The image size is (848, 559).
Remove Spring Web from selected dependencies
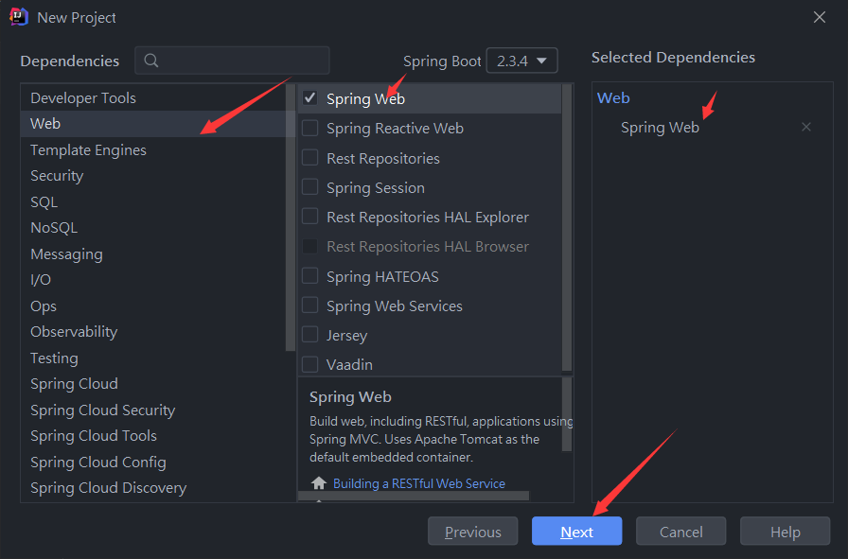[x=805, y=127]
